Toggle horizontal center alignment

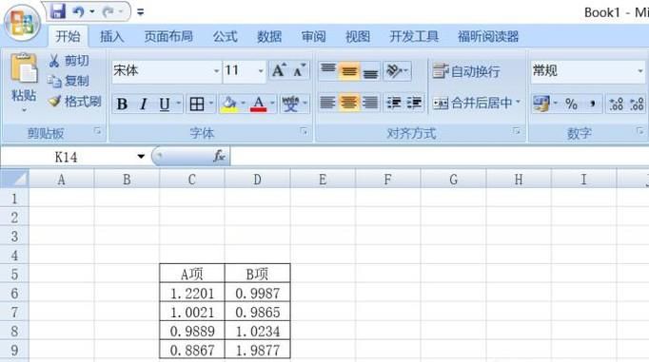click(349, 102)
